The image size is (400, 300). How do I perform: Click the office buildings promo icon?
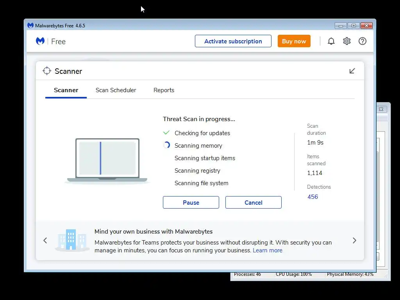point(71,240)
